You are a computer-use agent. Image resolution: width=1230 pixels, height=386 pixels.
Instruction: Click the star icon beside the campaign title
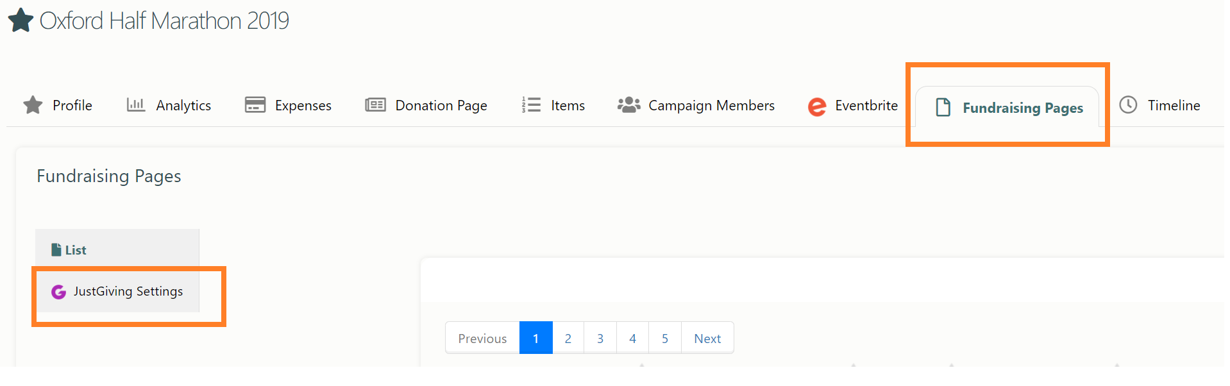coord(21,20)
